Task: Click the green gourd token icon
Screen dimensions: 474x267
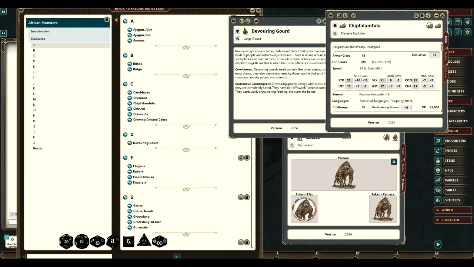Action: click(245, 31)
